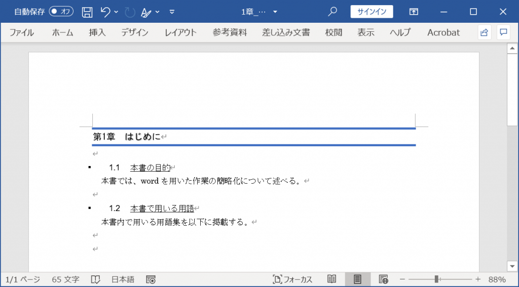Click the Undo arrow icon
519x287 pixels.
pos(105,12)
